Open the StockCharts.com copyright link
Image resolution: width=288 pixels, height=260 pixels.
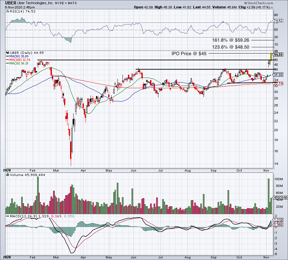click(x=259, y=3)
